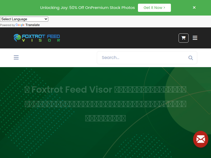Image resolution: width=211 pixels, height=158 pixels.
Task: Open the shopping cart icon
Action: (x=184, y=38)
